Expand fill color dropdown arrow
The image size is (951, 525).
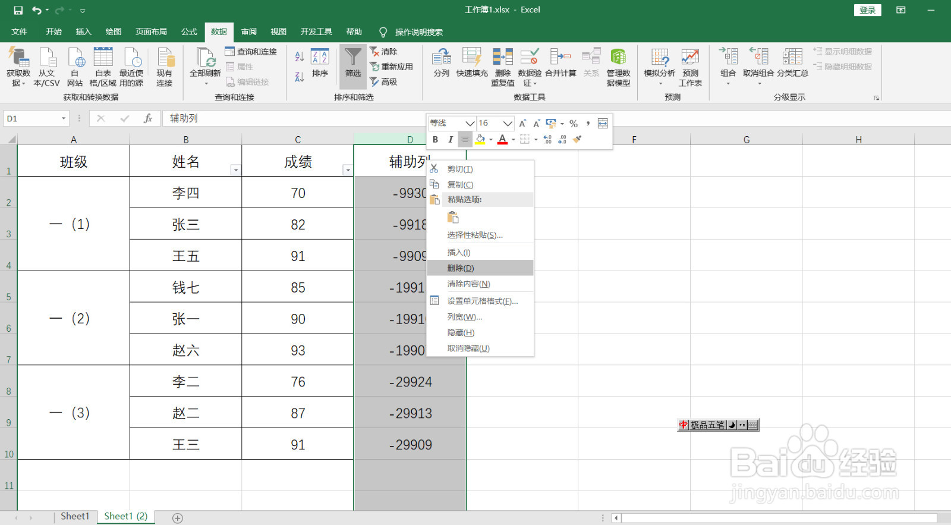click(x=491, y=140)
